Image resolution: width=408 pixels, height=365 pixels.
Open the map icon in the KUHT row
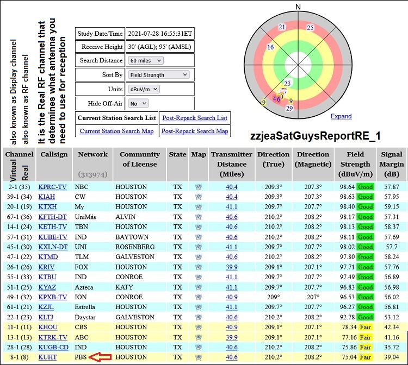(199, 357)
